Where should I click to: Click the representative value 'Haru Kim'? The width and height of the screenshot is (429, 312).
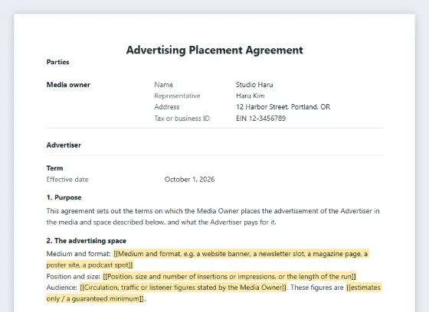(x=250, y=96)
